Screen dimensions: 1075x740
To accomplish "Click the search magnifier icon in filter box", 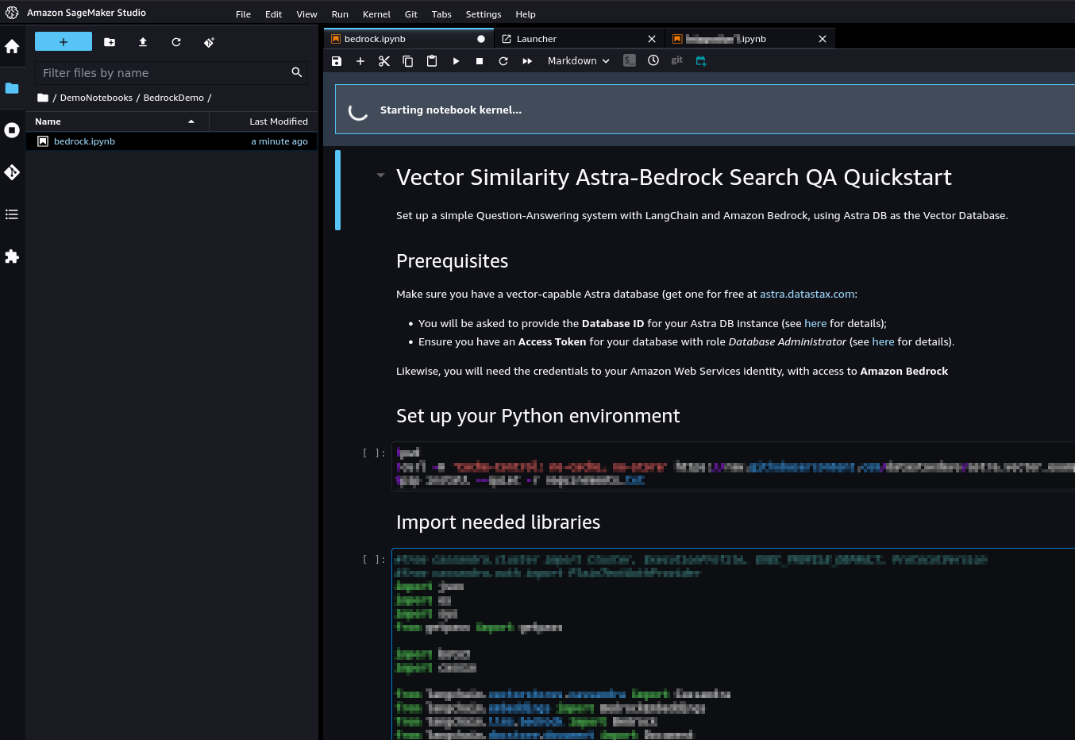I will (297, 72).
